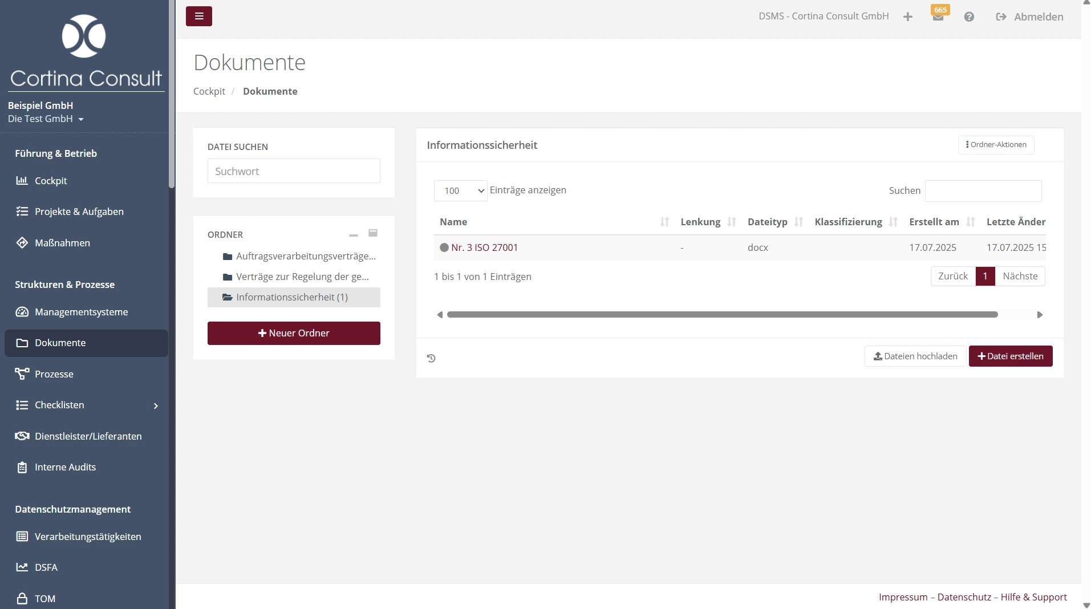Click the horizontal table scrollbar
1091x609 pixels.
tap(722, 315)
